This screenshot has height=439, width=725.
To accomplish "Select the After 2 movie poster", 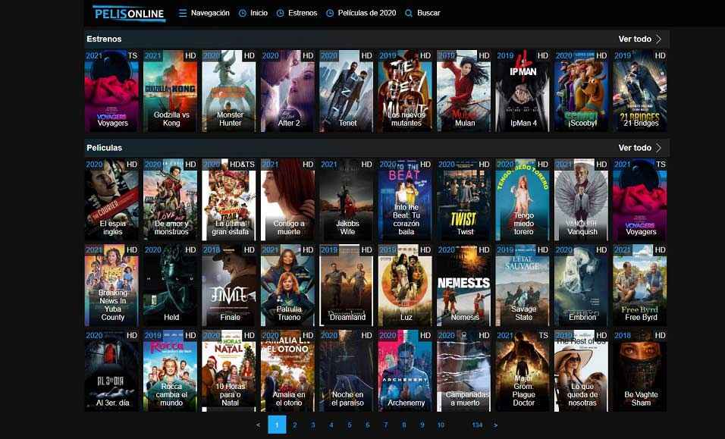I will coord(288,90).
